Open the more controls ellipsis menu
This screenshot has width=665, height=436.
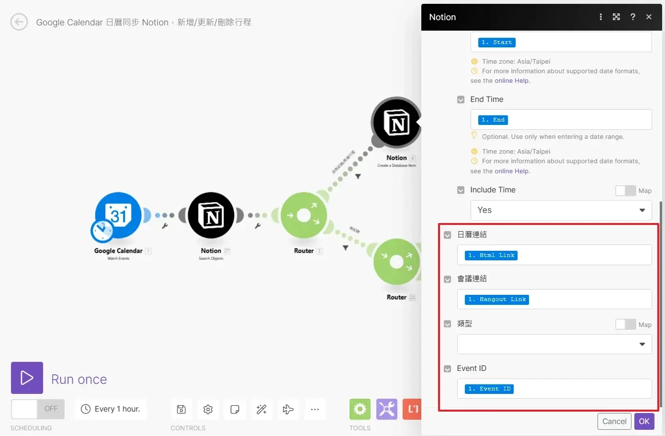point(315,409)
